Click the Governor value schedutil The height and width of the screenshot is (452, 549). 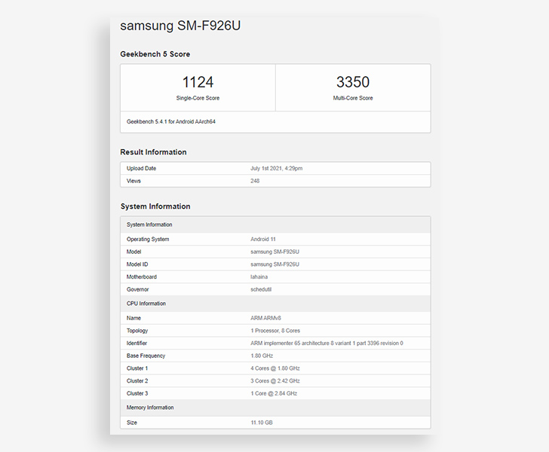[x=261, y=290]
